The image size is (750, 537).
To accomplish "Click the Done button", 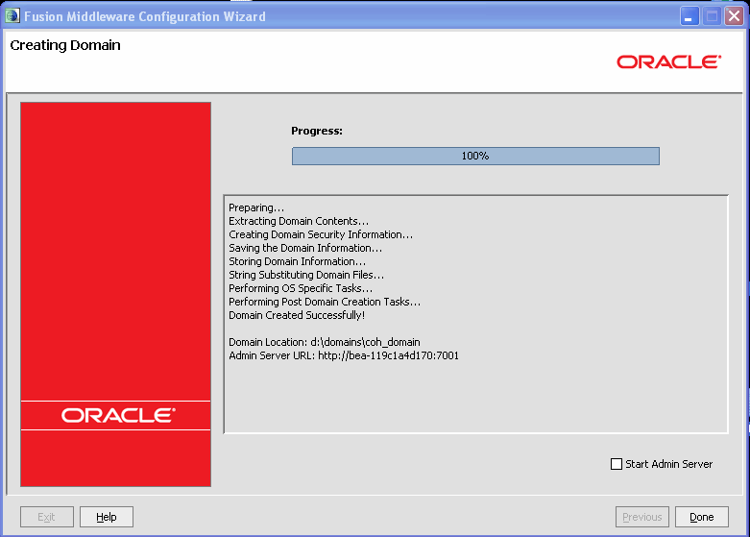I will [702, 517].
